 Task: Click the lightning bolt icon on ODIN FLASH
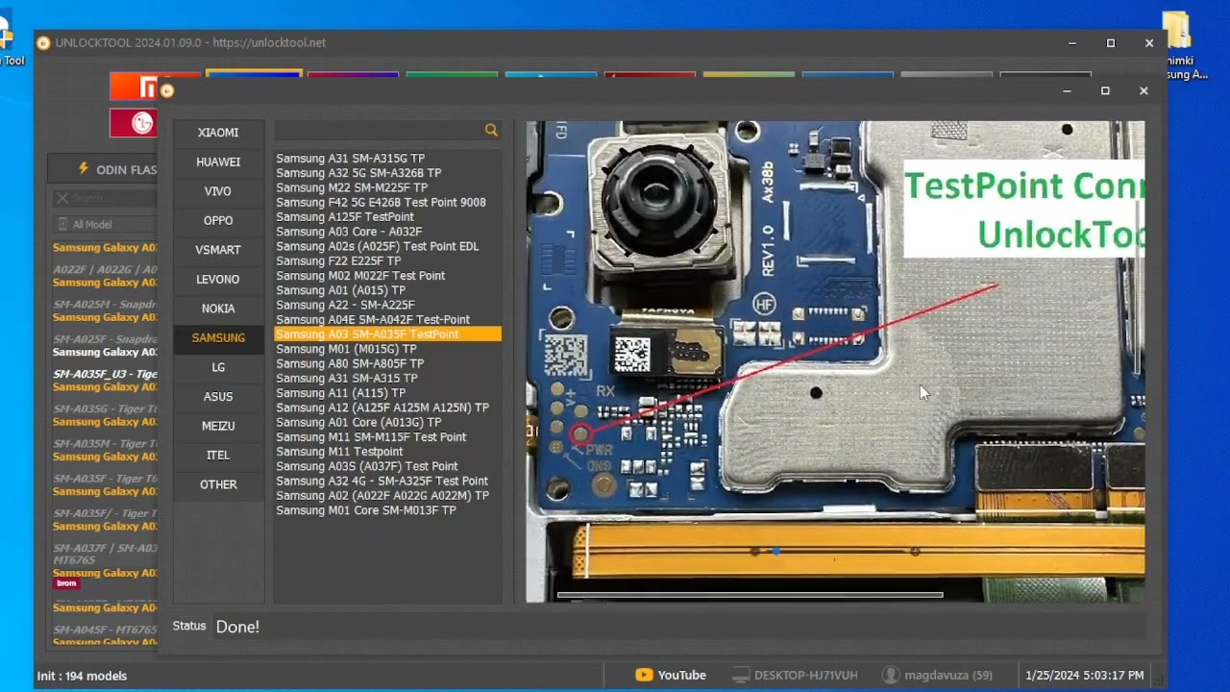[83, 169]
